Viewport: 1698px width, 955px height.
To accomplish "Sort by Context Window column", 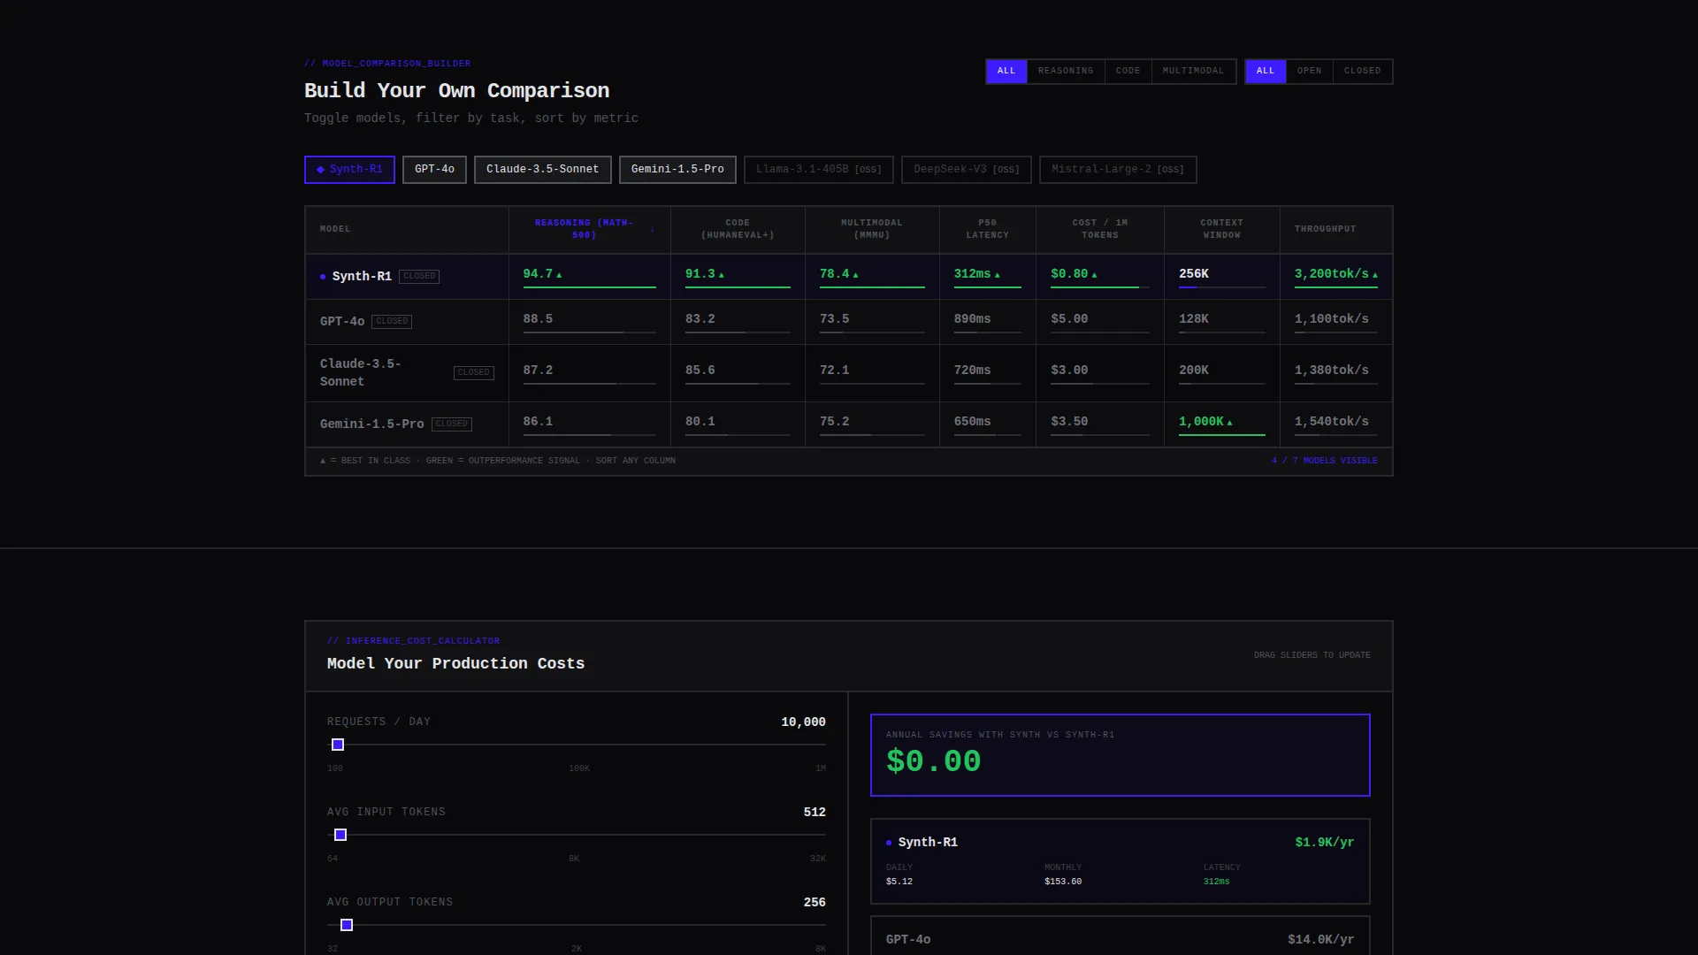I will pos(1222,230).
